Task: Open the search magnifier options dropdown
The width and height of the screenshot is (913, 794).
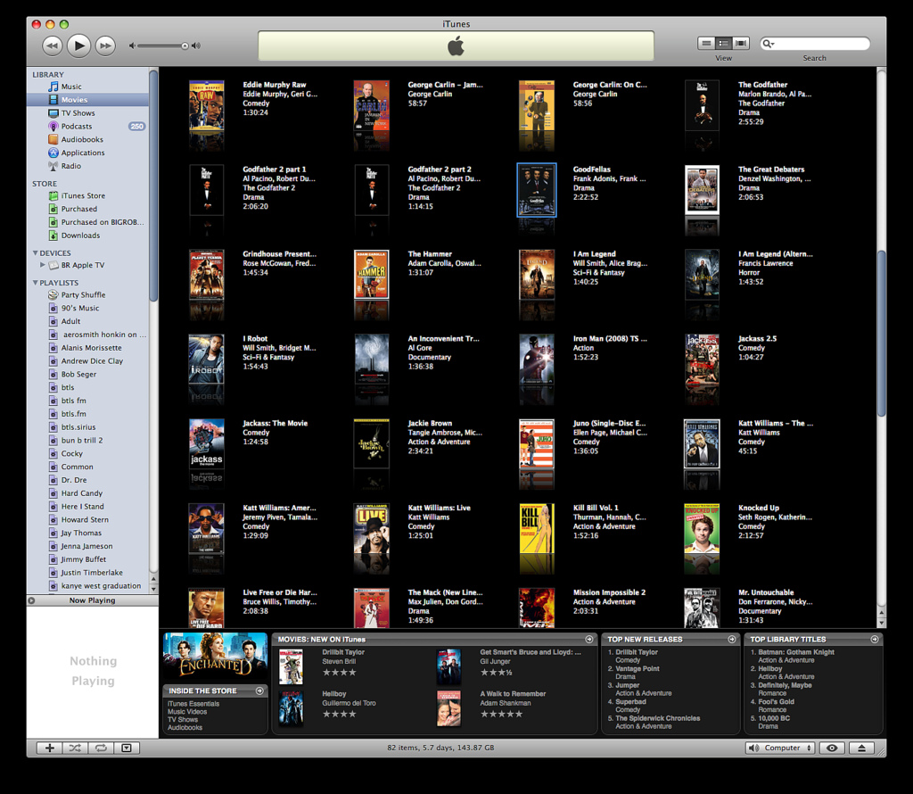Action: (x=769, y=44)
